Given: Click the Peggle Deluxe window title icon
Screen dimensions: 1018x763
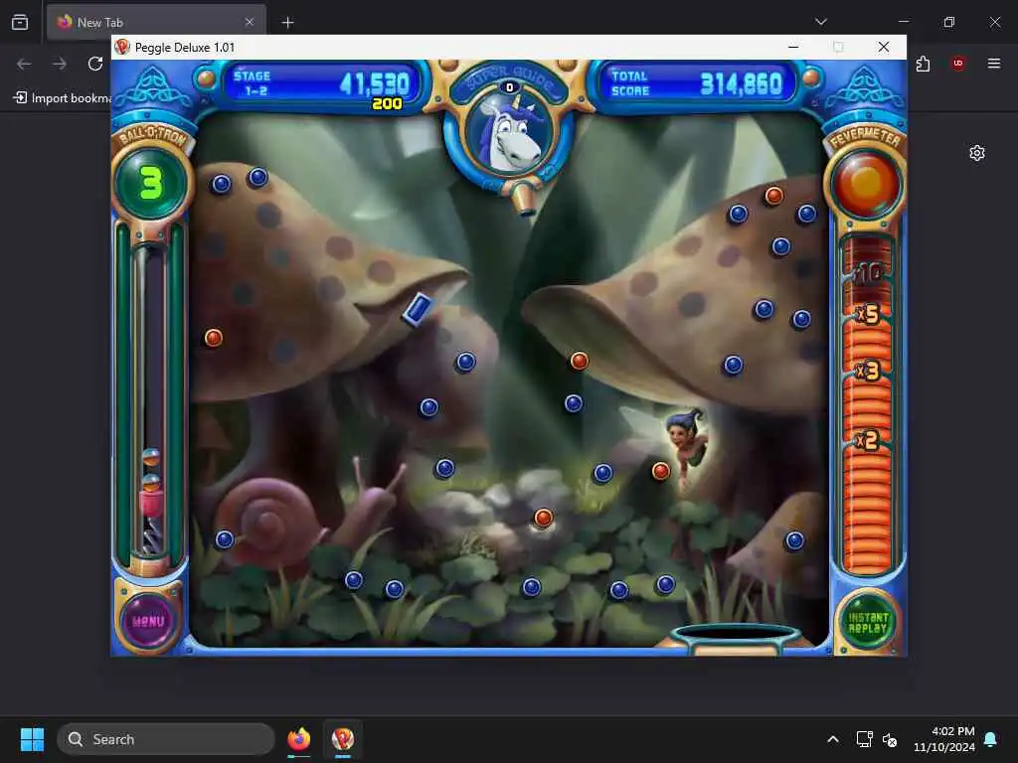Looking at the screenshot, I should (122, 47).
